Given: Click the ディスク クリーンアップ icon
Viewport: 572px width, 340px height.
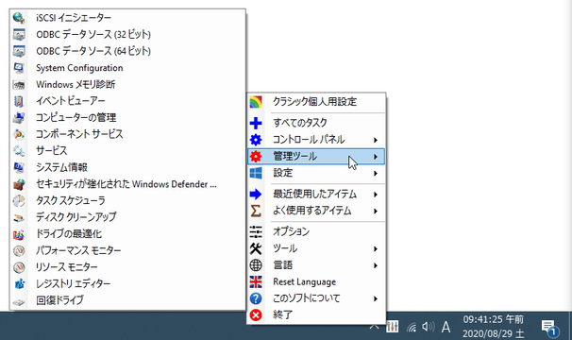Looking at the screenshot, I should (x=19, y=217).
